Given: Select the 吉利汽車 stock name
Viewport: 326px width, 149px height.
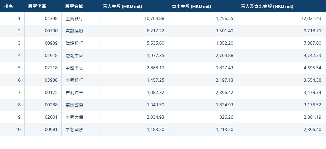Looking at the screenshot, I should pos(74,93).
